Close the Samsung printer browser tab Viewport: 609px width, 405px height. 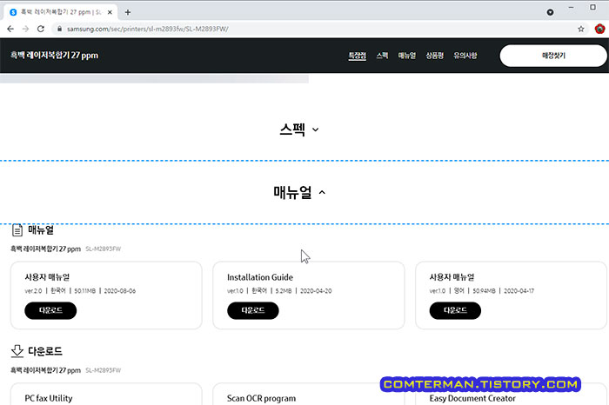[110, 12]
